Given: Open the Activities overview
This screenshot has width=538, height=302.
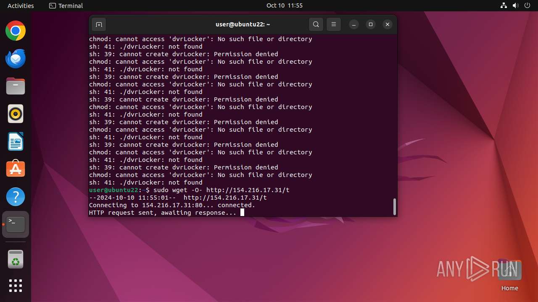Looking at the screenshot, I should coord(21,5).
